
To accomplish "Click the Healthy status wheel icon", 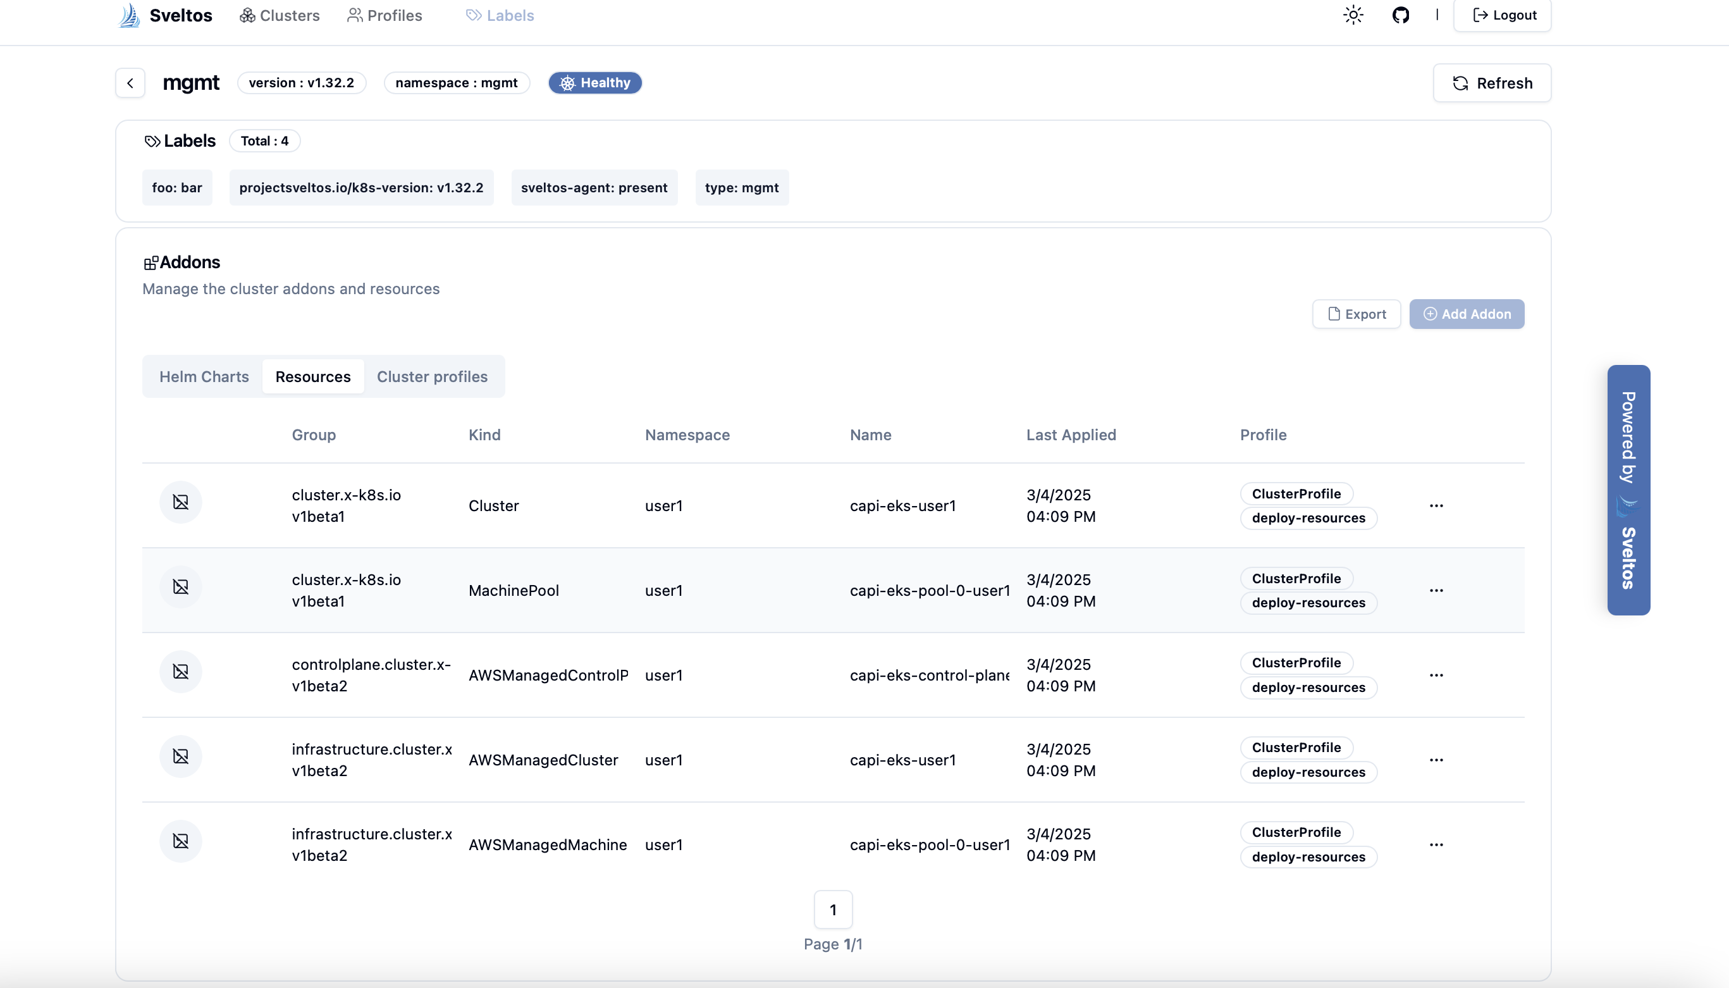I will (x=567, y=83).
